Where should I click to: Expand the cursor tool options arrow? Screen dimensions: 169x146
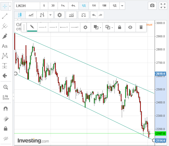pos(10,6)
